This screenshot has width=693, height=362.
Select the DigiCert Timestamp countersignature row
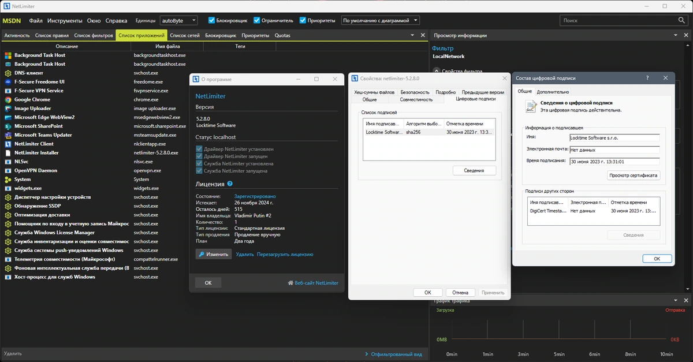(x=595, y=211)
